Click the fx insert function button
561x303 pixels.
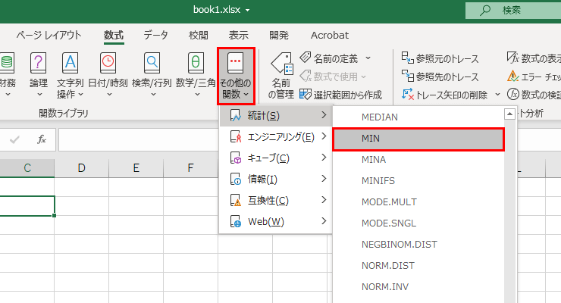click(x=42, y=139)
